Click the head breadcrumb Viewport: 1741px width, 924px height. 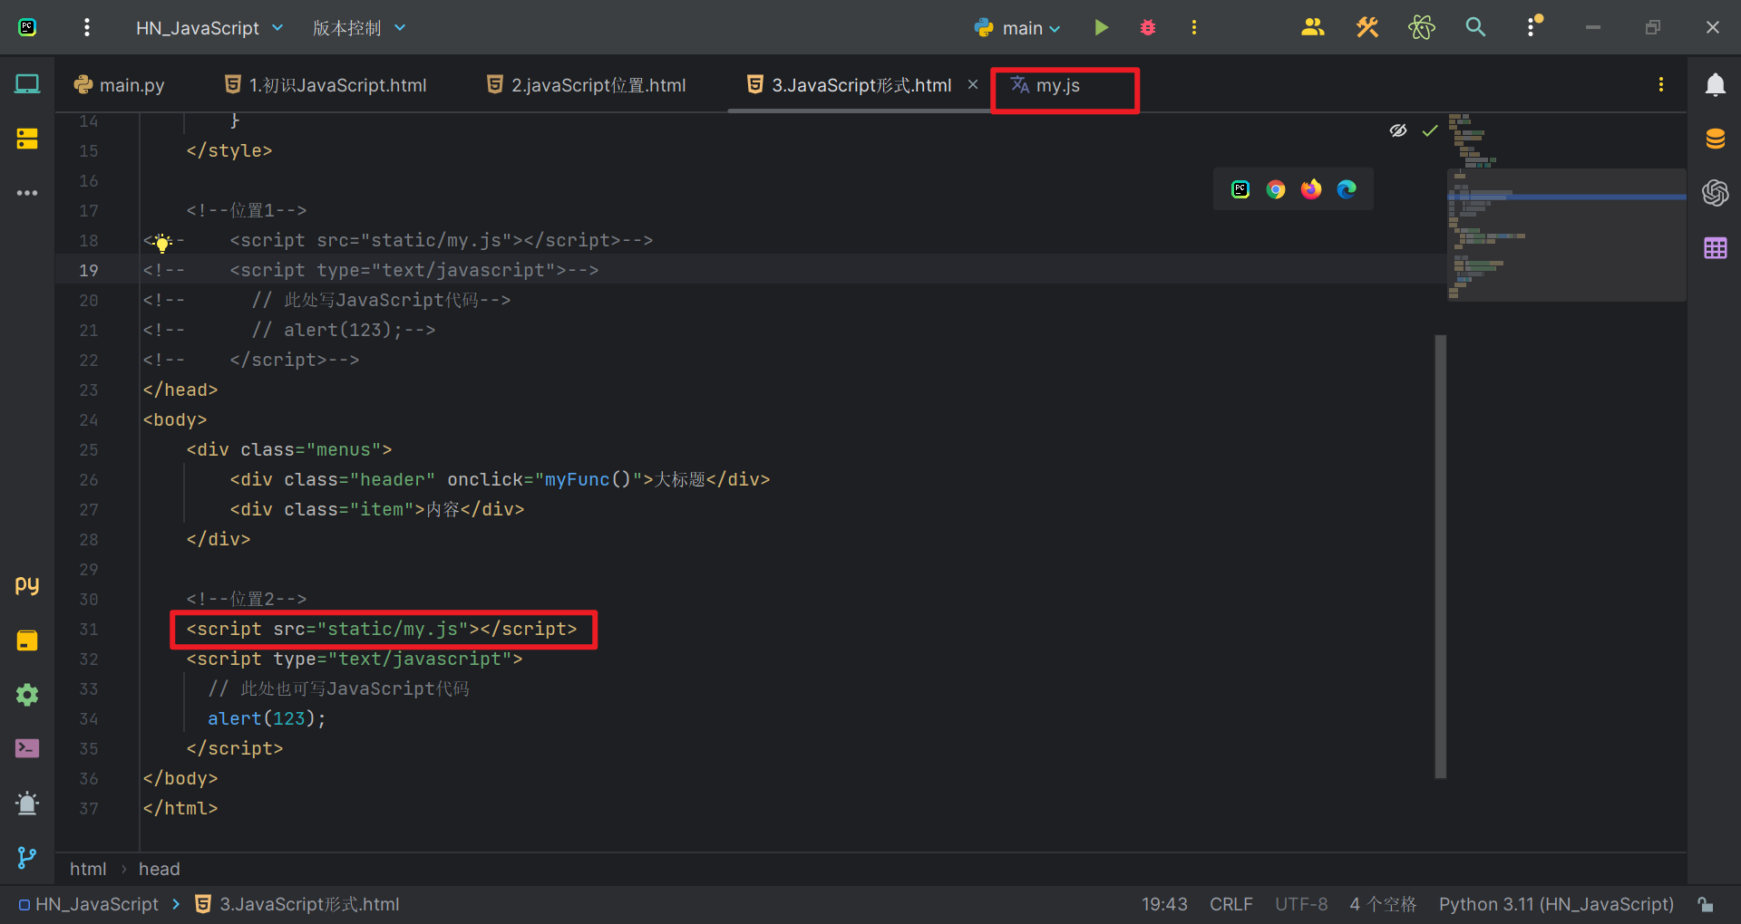[x=160, y=869]
